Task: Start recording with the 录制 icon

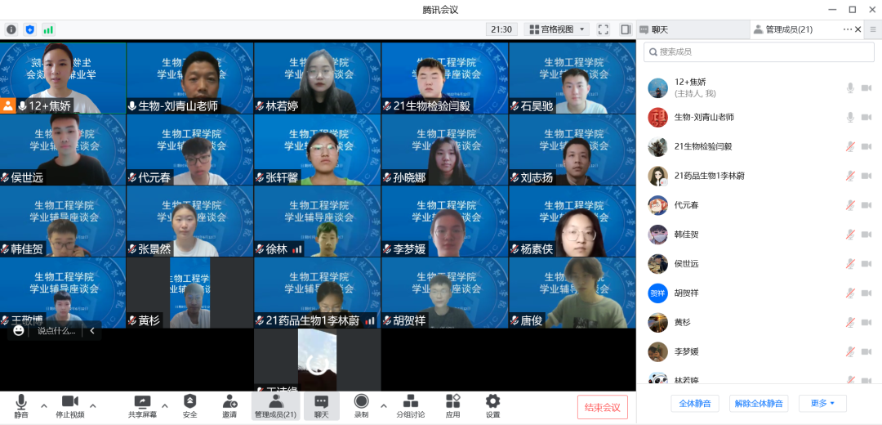Action: pyautogui.click(x=361, y=401)
